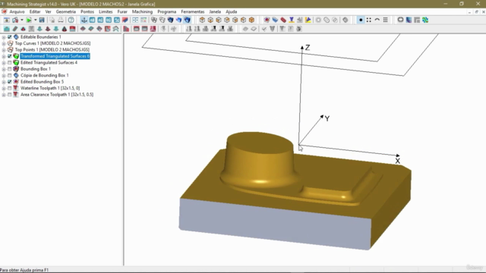Viewport: 486px width, 273px height.
Task: Click the dark blue shaded display icon
Action: (x=170, y=20)
